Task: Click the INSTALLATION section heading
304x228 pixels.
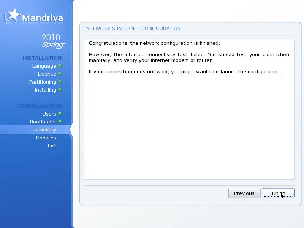Action: click(42, 58)
